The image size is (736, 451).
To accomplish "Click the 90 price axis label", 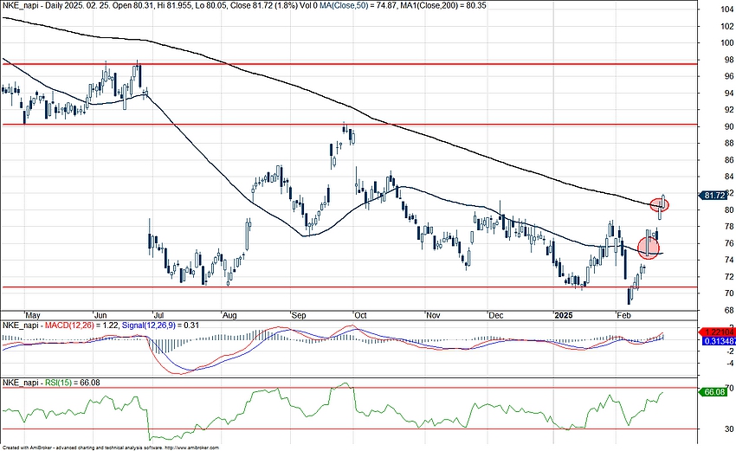I will [729, 126].
